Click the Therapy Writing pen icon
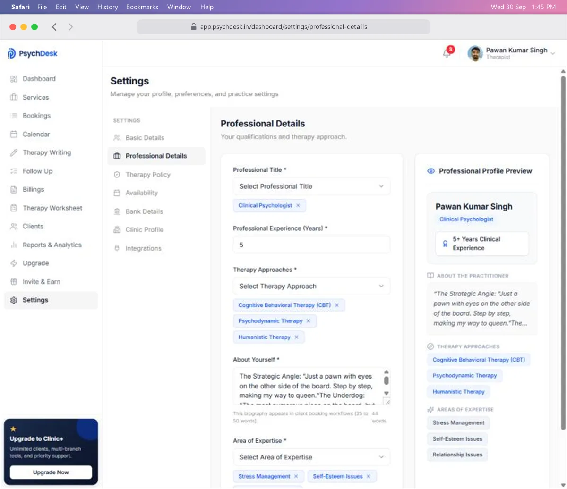 point(14,152)
